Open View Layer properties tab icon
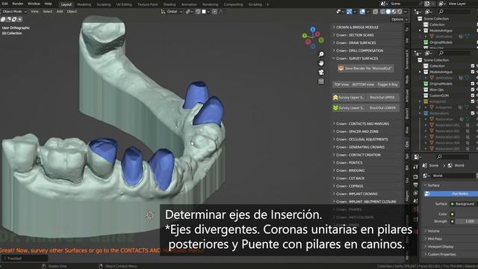 [415, 193]
